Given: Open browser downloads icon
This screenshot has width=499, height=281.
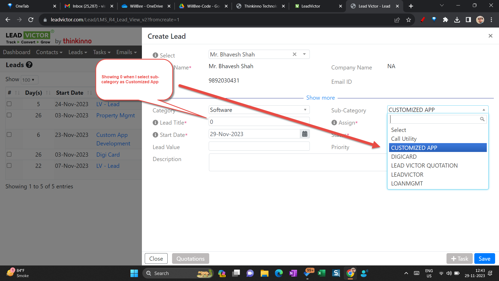Looking at the screenshot, I should point(457,20).
